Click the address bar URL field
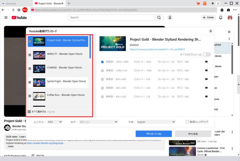Viewport: 240px width, 161px height. tap(124, 10)
